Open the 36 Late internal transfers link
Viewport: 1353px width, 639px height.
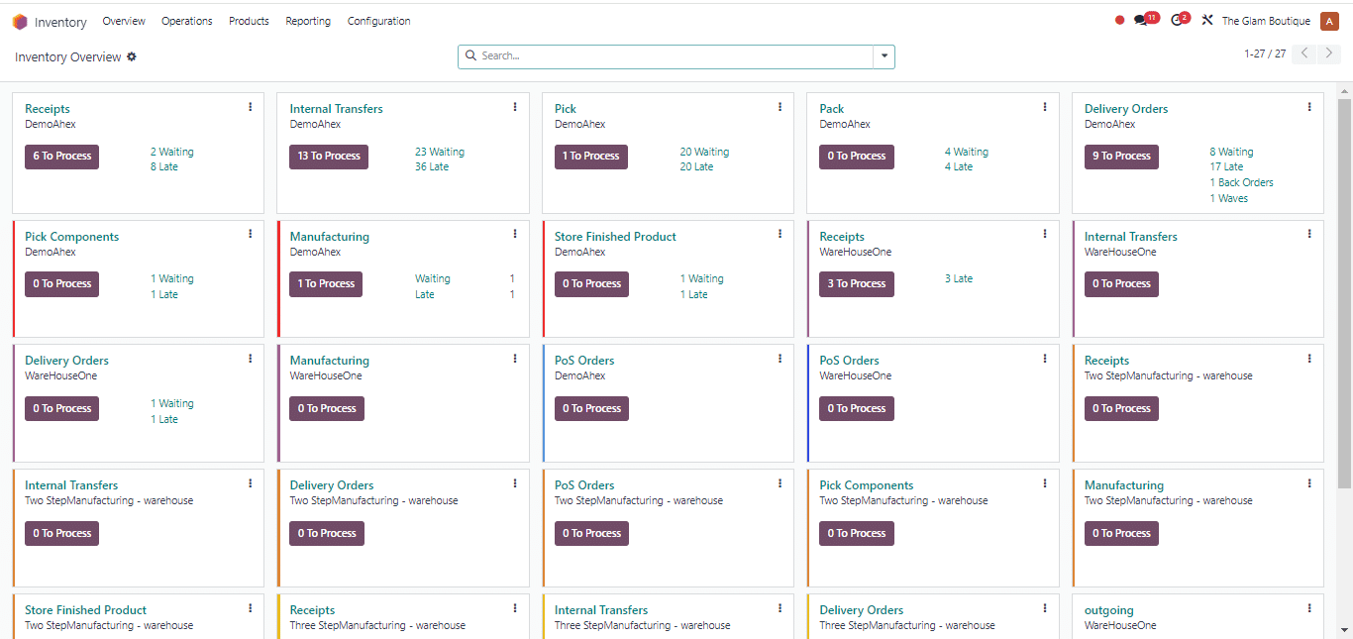point(432,167)
